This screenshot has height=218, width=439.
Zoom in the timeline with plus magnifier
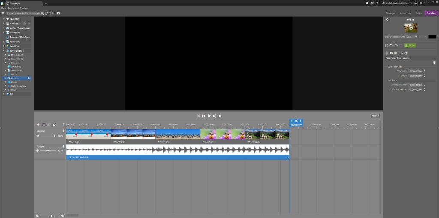click(63, 216)
